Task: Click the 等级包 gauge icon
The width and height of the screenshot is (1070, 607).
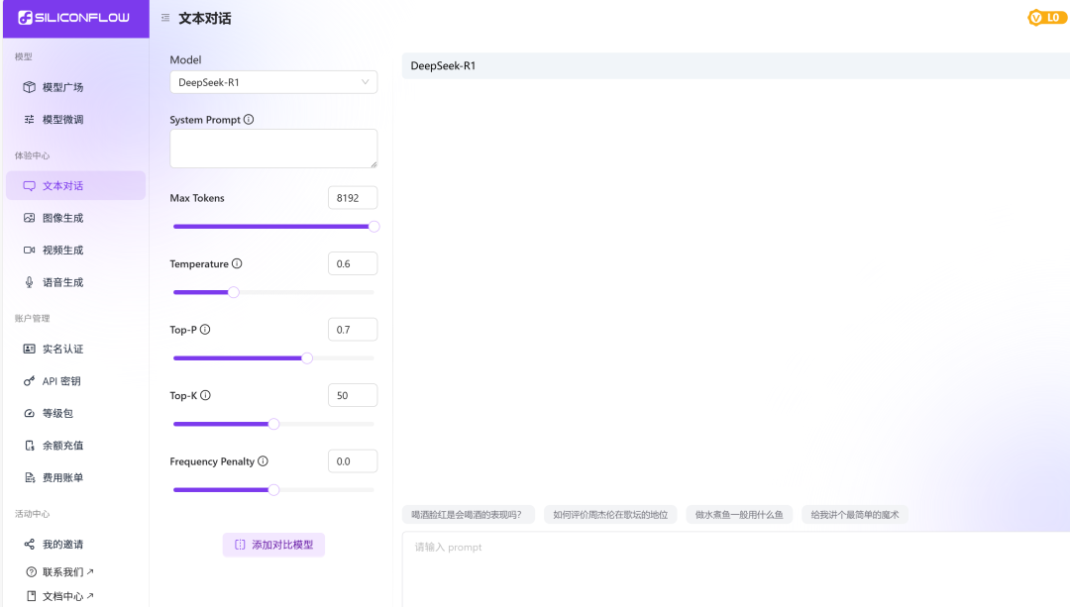Action: [x=29, y=413]
